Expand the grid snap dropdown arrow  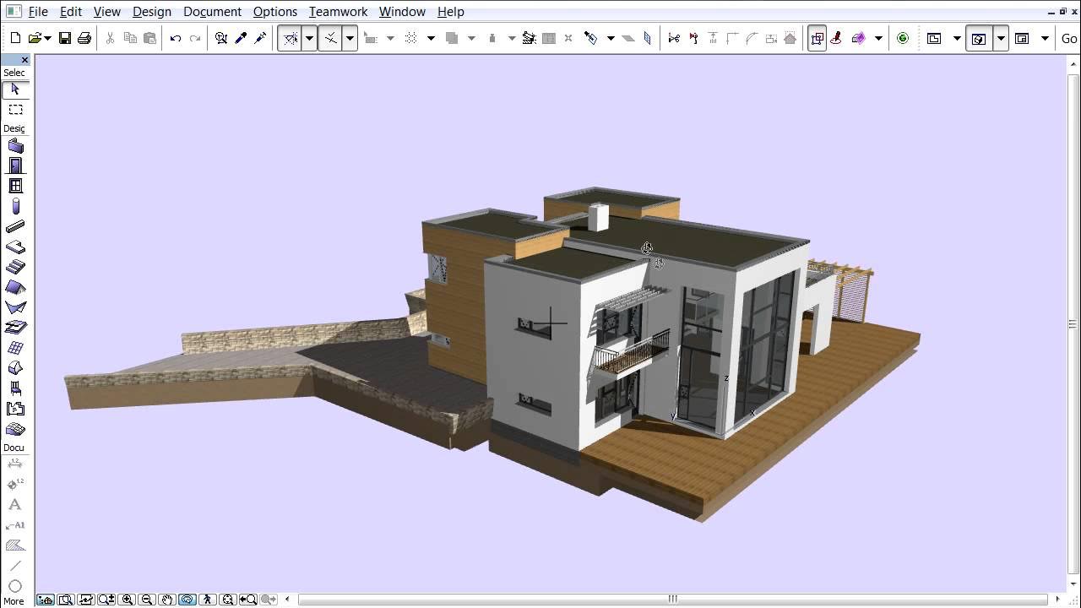(431, 38)
